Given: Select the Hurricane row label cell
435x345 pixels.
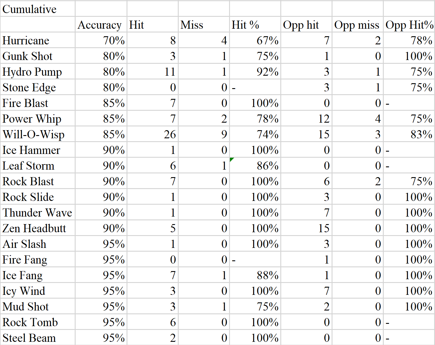Looking at the screenshot, I should coord(38,40).
